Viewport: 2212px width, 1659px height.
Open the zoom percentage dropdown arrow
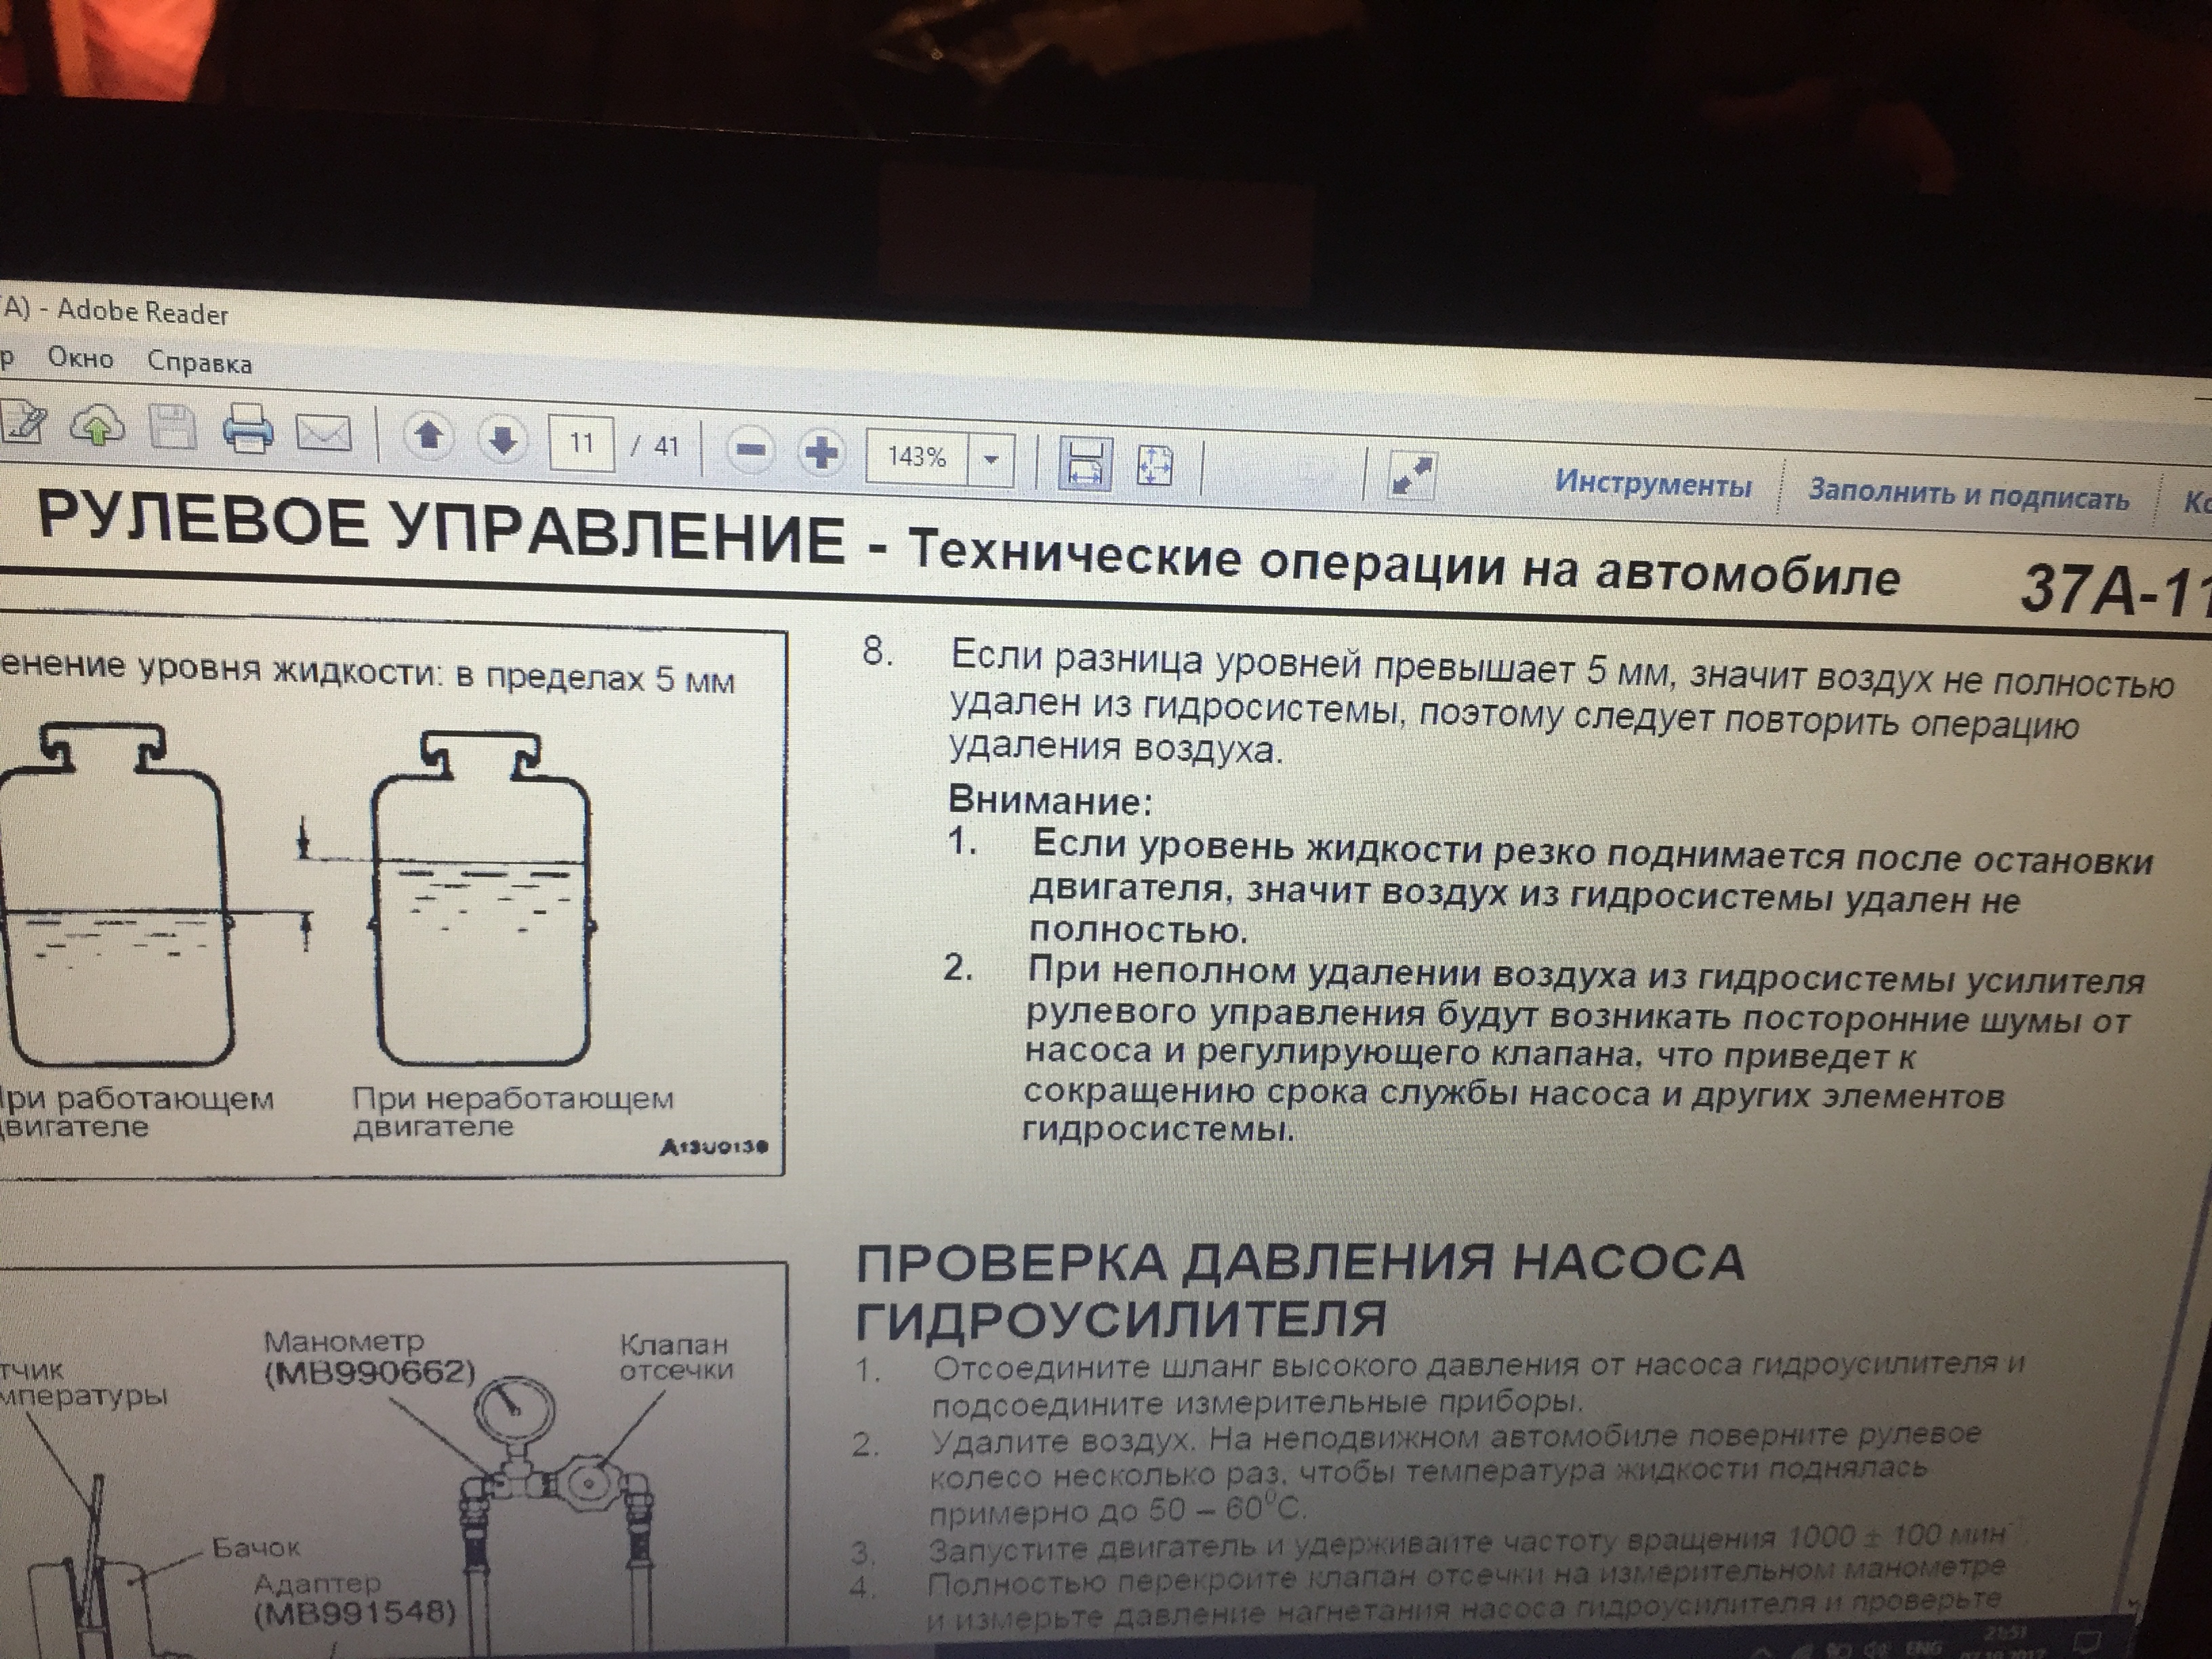point(991,460)
